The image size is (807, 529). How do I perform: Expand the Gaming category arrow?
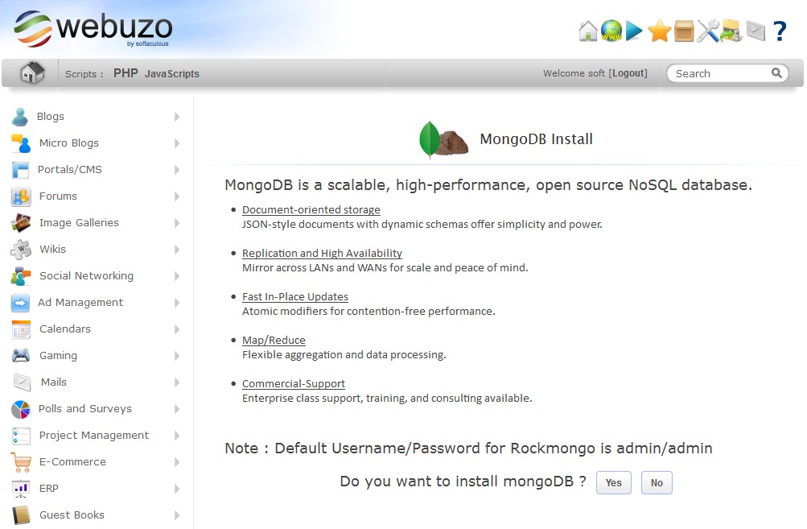click(176, 356)
